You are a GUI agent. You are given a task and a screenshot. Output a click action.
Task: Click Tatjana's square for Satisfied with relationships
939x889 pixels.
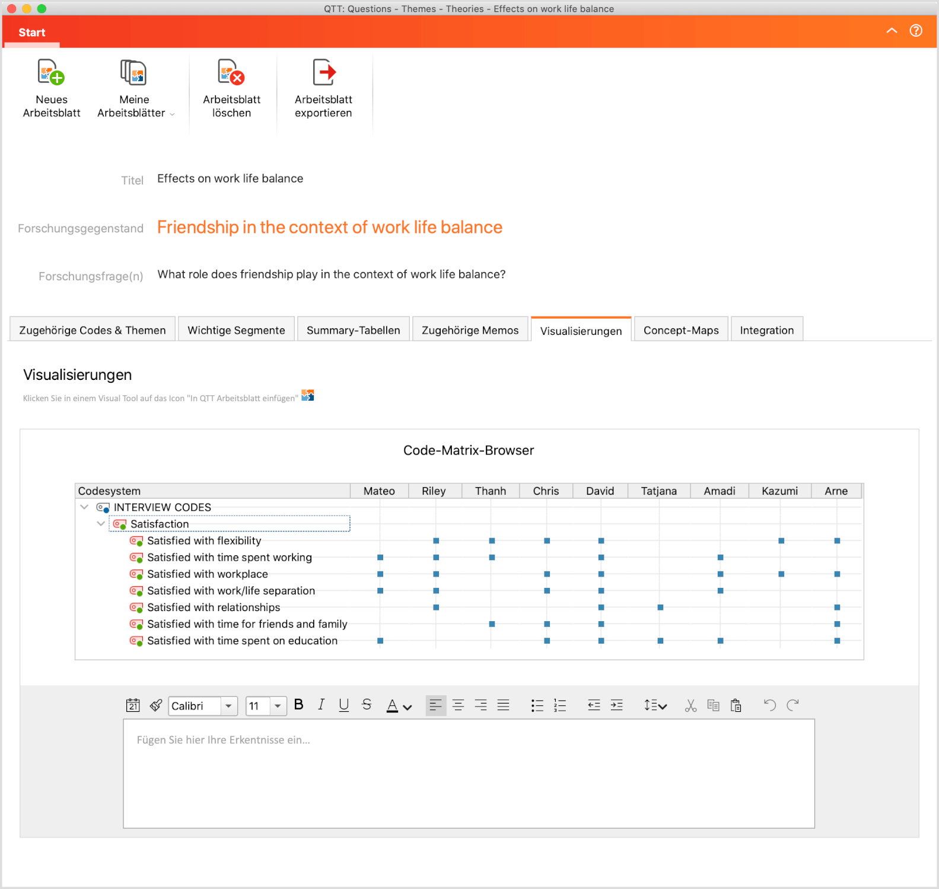coord(660,607)
